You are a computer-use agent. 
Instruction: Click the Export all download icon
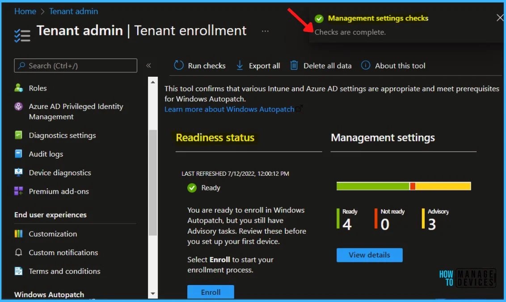(240, 66)
